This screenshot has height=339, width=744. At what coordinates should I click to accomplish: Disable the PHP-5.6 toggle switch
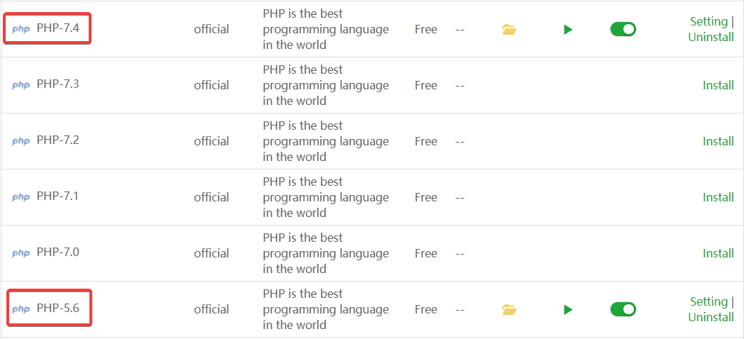623,310
